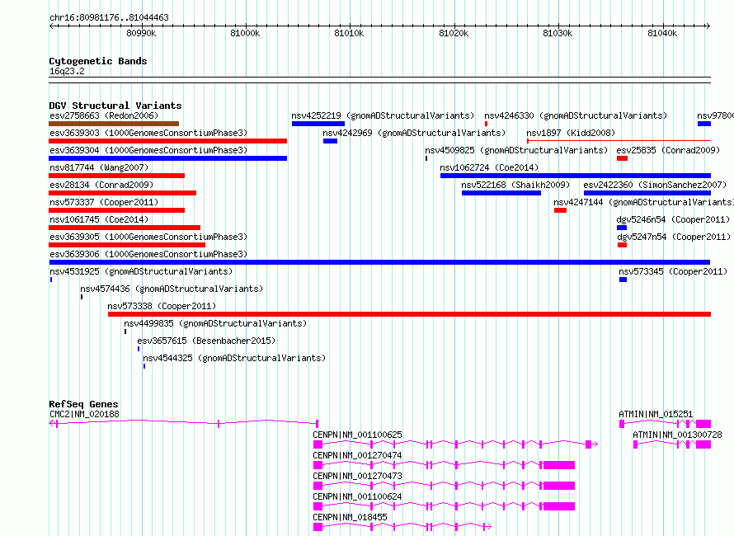Click the nsv4247144 gnomAD variant label

(x=643, y=202)
